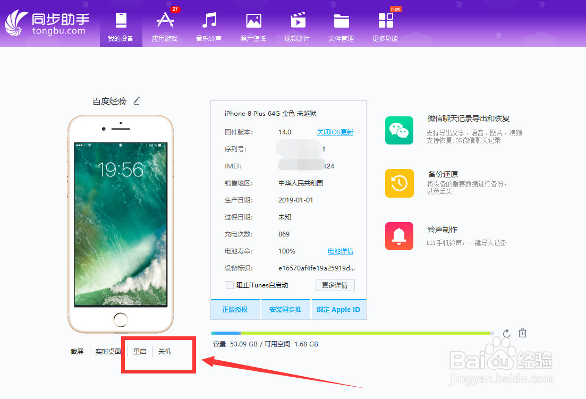The image size is (586, 399).
Task: Click the device name 百度经验
Action: point(109,101)
